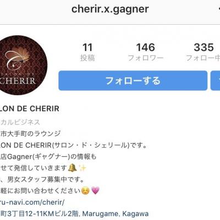Click the ON DE CHERIR profile name
The width and height of the screenshot is (220, 220).
tap(30, 108)
